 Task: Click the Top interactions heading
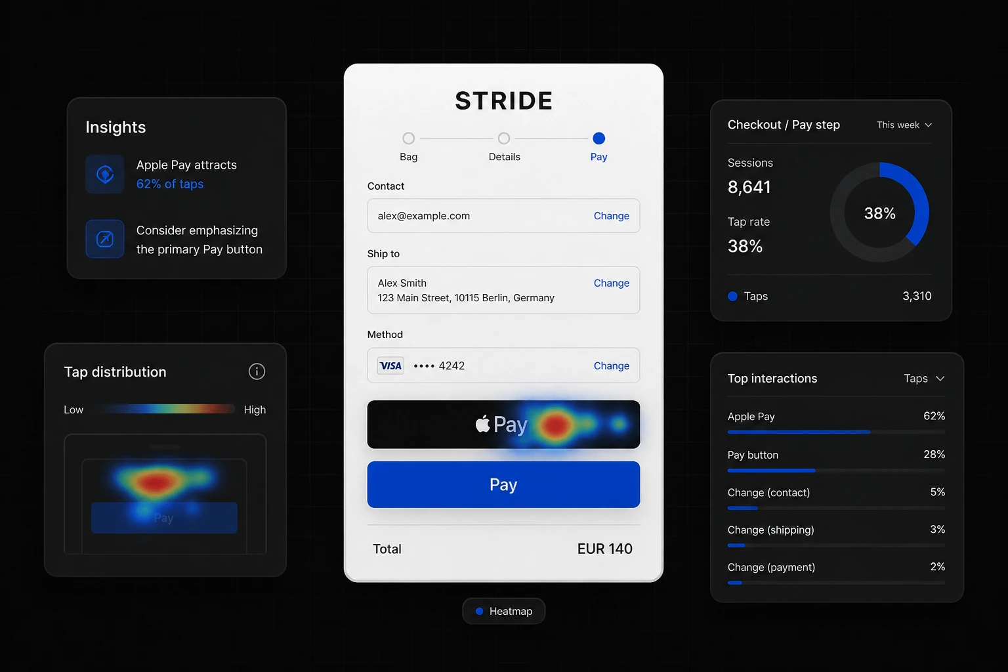(772, 379)
